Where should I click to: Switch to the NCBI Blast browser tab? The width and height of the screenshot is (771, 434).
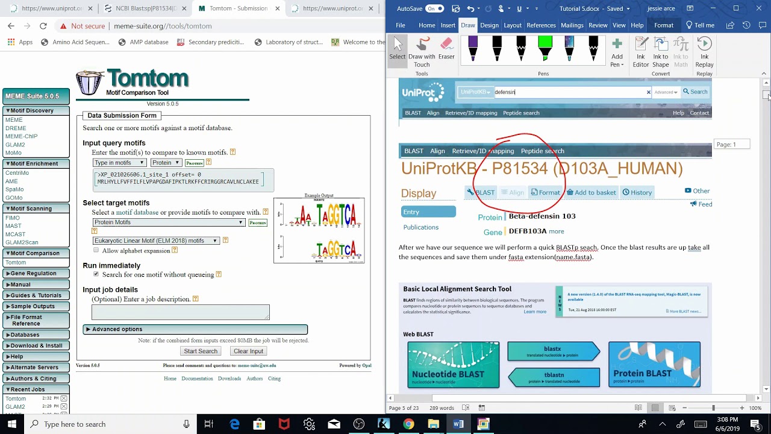pos(145,8)
